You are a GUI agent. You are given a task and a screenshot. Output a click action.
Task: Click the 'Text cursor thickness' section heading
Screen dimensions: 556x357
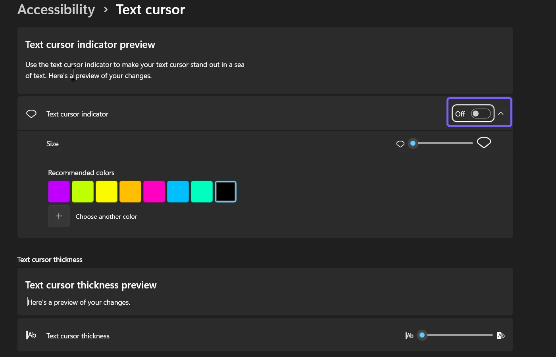coord(50,260)
